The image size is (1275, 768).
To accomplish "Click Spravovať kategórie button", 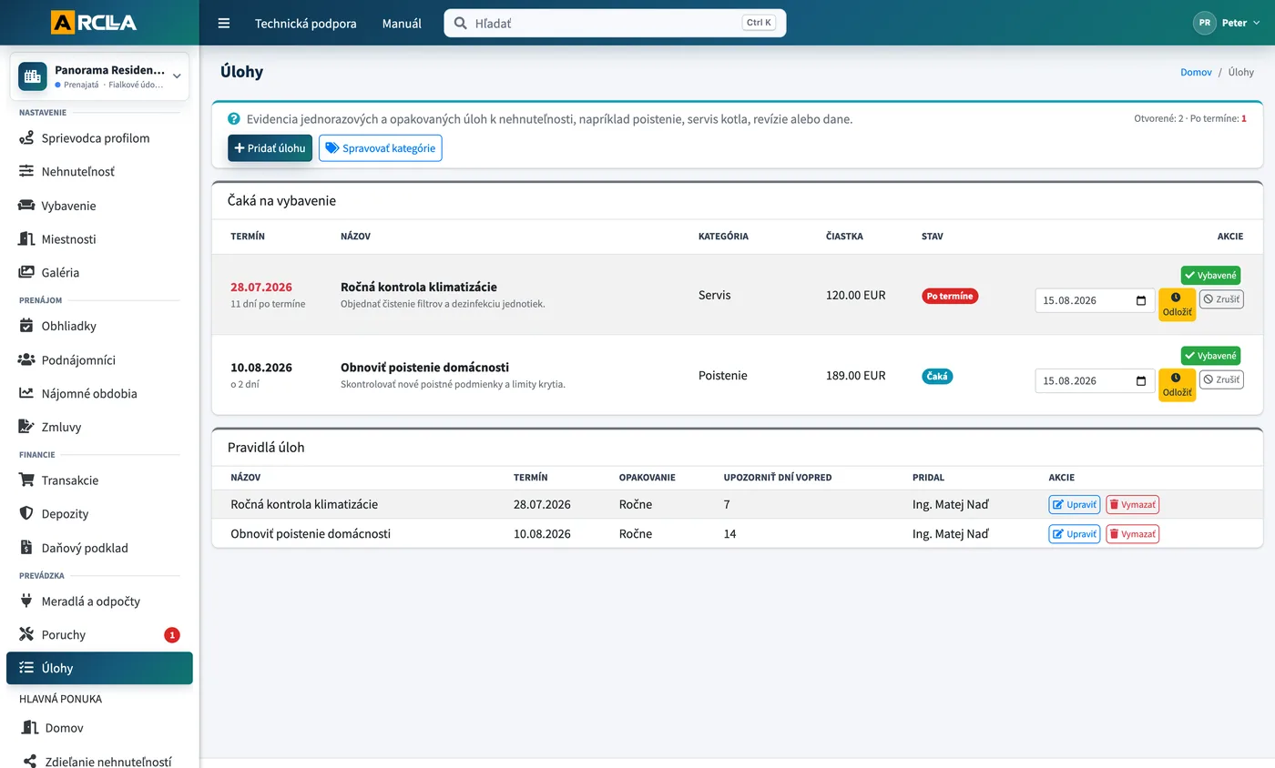I will [x=381, y=147].
